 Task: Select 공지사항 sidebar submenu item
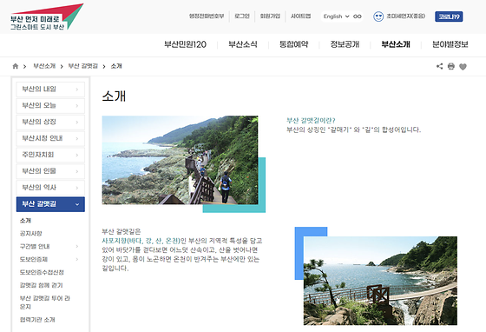point(30,233)
